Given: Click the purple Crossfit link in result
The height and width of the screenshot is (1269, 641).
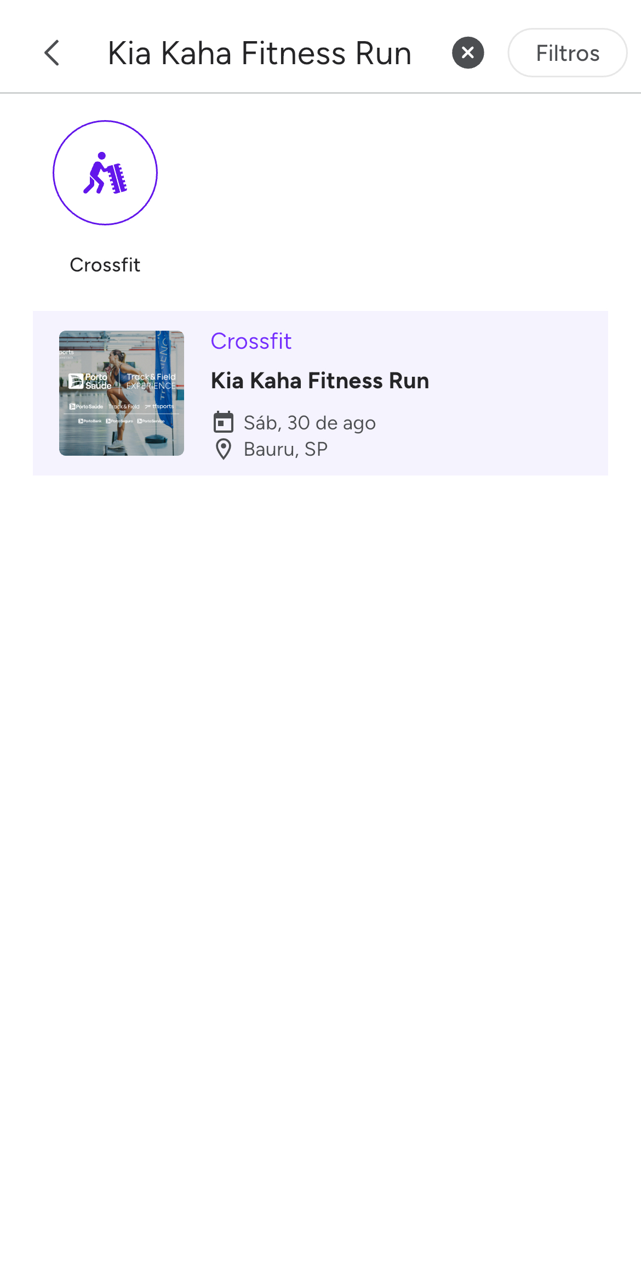Looking at the screenshot, I should point(251,341).
